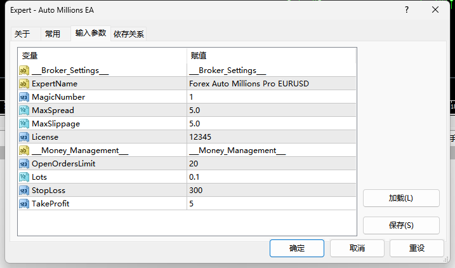Click the MagicNumber variable name
The width and height of the screenshot is (455, 268).
(58, 97)
